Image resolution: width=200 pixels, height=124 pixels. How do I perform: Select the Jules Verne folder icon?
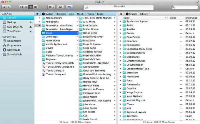[81, 105]
